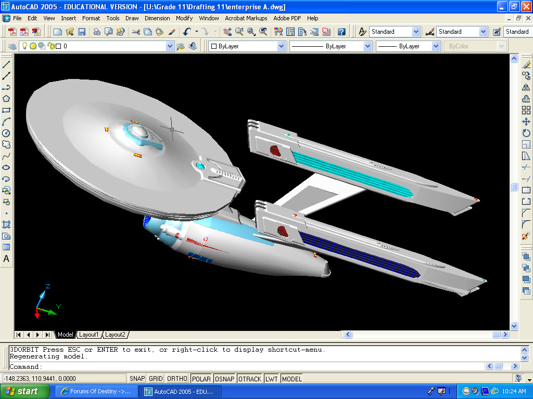Open the File menu
The width and height of the screenshot is (533, 399).
[x=17, y=18]
